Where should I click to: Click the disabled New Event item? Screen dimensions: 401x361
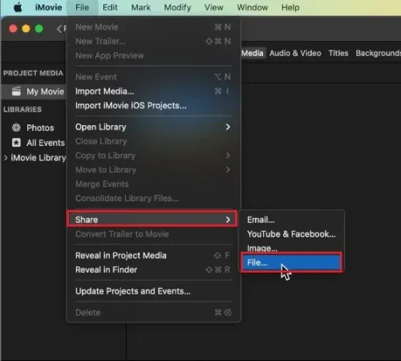(x=153, y=77)
